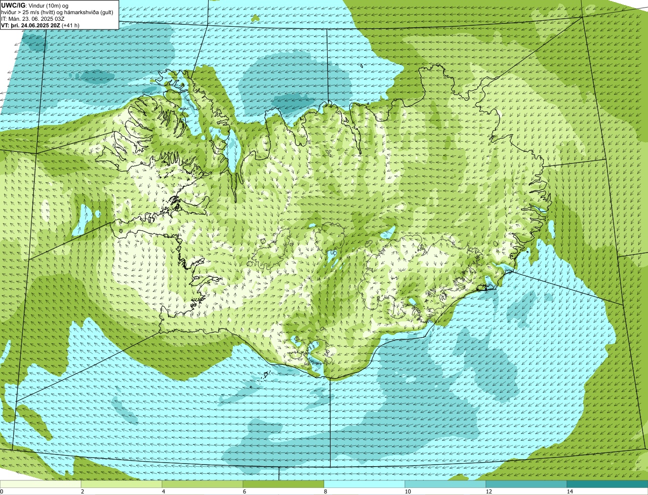The width and height of the screenshot is (648, 495).
Task: Select the 'UWC/IG: Vindur (10m) og' title line
Action: click(x=34, y=5)
